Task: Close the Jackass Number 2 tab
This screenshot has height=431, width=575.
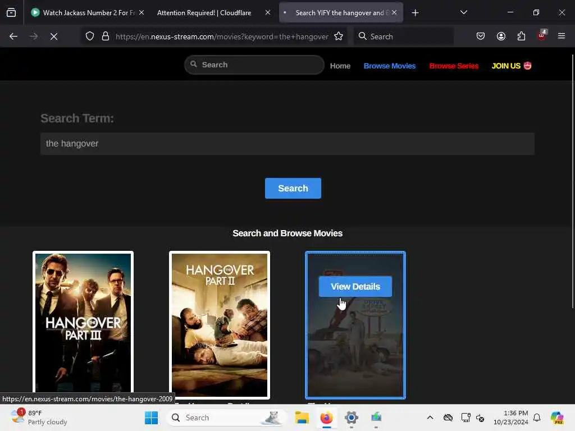Action: (x=142, y=13)
